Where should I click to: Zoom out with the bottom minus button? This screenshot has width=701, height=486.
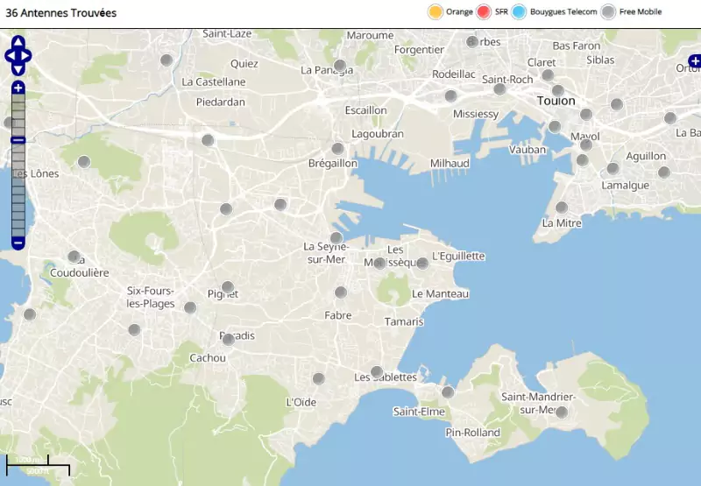(18, 243)
